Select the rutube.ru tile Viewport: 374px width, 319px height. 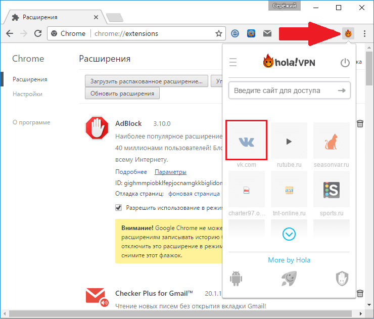click(x=289, y=141)
